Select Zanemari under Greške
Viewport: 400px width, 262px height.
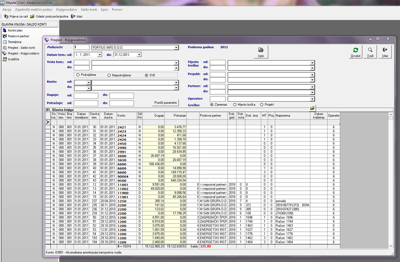212,105
